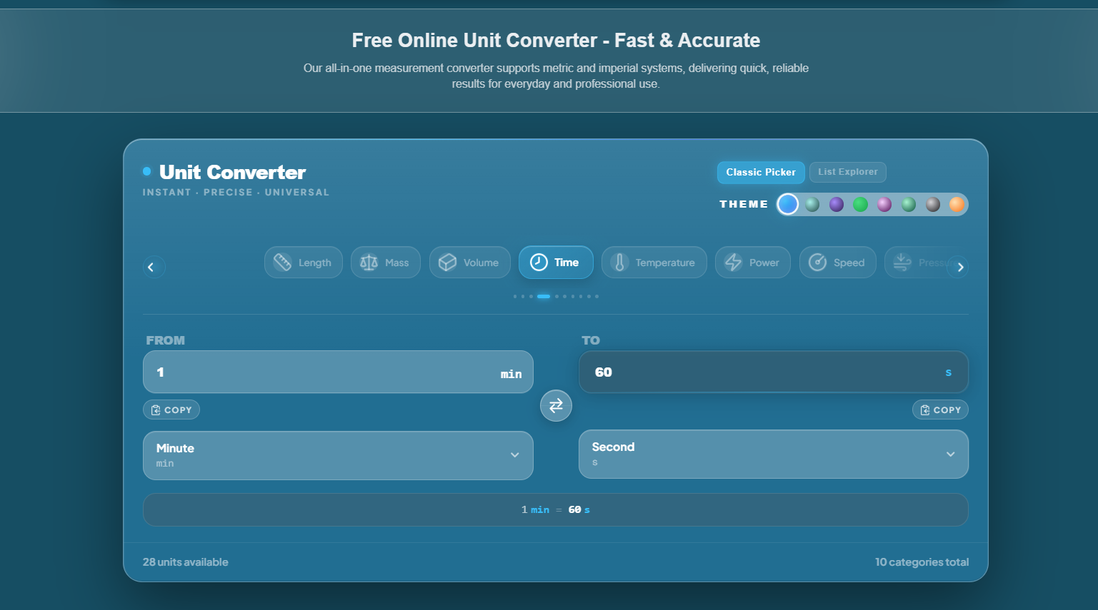
Task: Choose the blue theme swatch
Action: coord(788,205)
